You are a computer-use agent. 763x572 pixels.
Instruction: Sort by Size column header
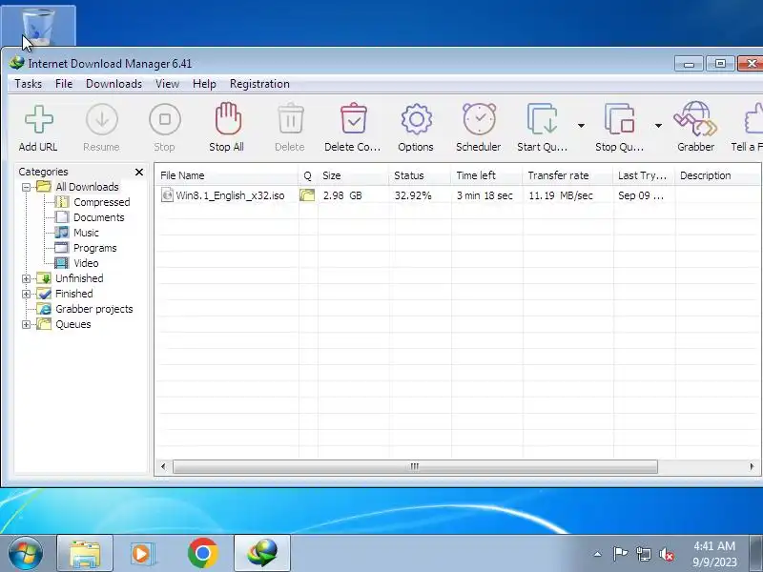coord(353,175)
